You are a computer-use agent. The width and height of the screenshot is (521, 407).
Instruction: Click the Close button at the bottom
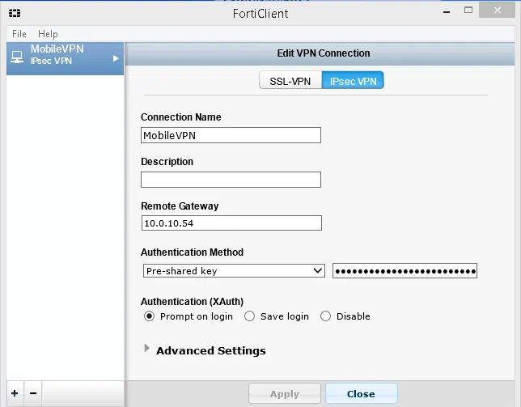tap(361, 394)
